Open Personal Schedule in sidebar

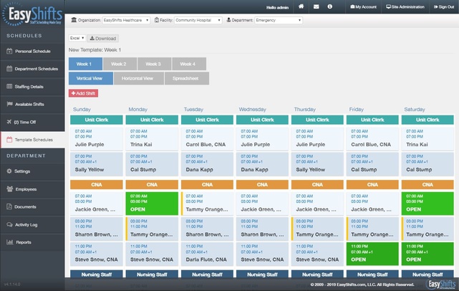[32, 52]
